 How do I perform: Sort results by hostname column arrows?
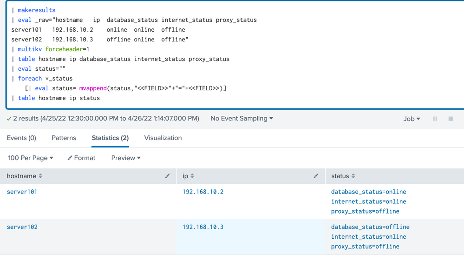click(40, 176)
